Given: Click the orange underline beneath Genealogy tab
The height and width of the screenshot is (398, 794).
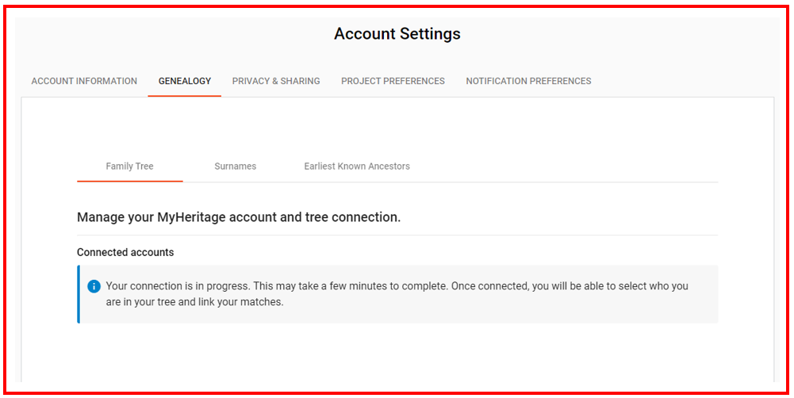Looking at the screenshot, I should pyautogui.click(x=185, y=96).
